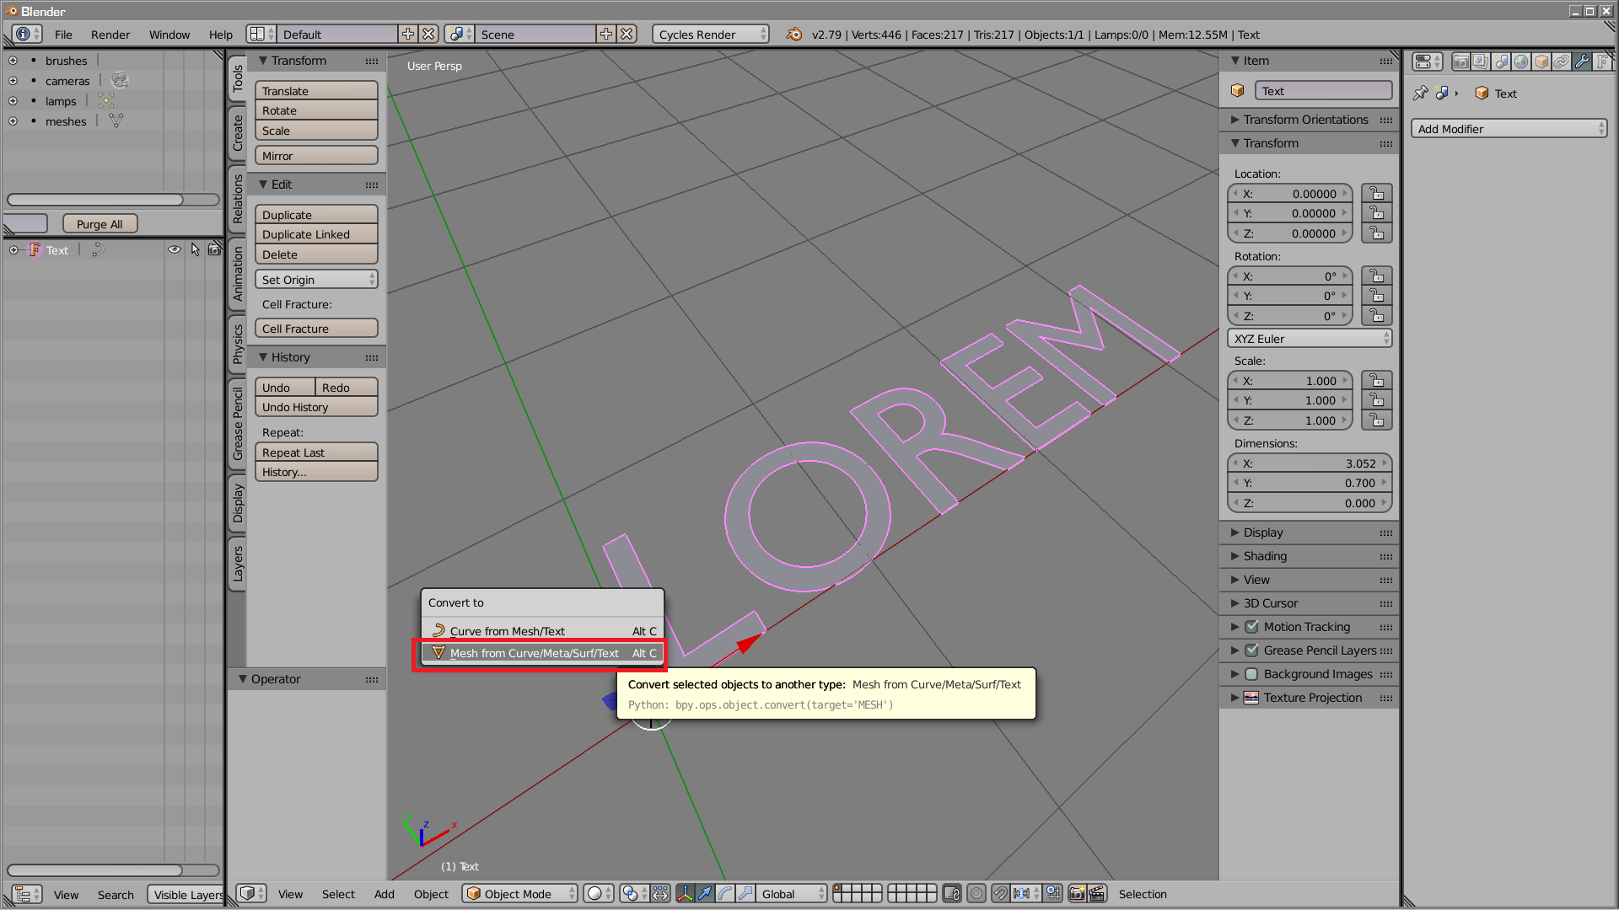Viewport: 1619px width, 910px height.
Task: Click the Item name Text field
Action: (x=1324, y=91)
